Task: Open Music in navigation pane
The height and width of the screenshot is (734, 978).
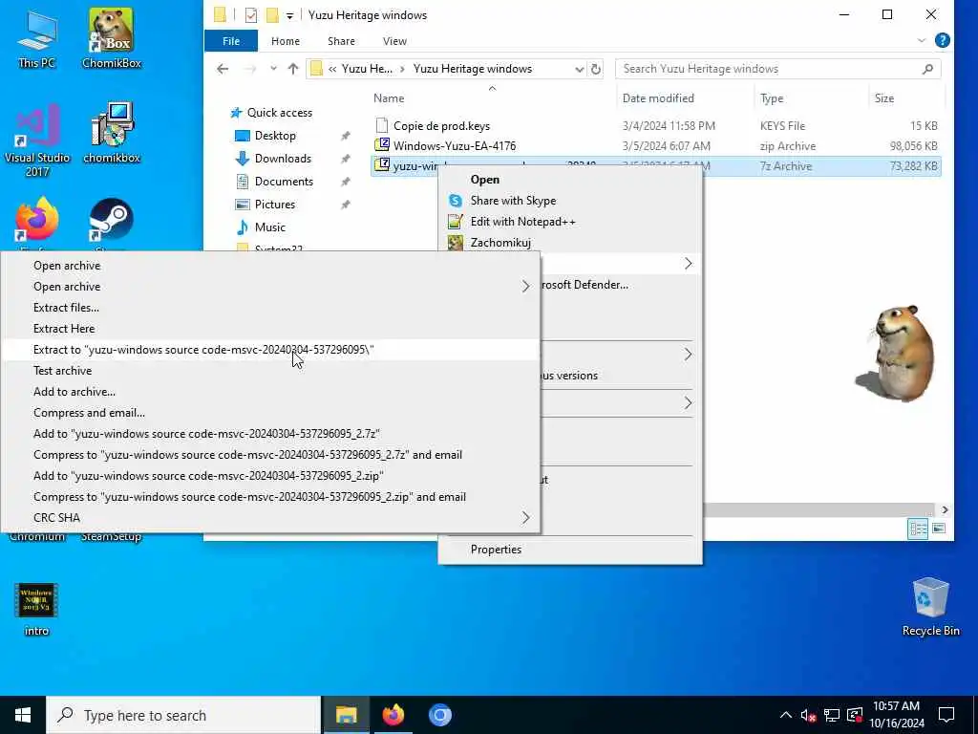Action: coord(269,227)
